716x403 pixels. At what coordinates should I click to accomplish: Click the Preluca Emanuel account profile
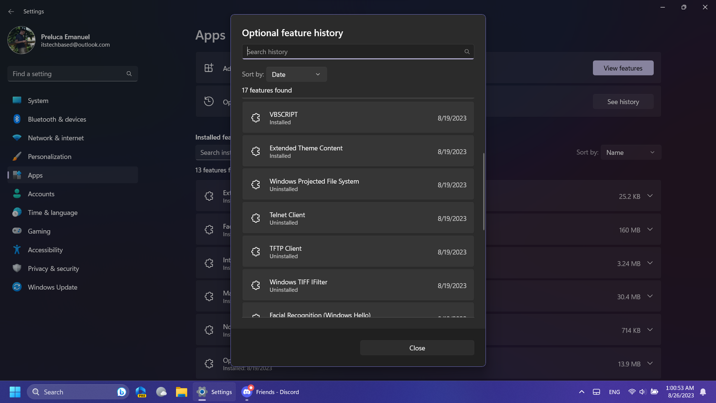[x=60, y=40]
